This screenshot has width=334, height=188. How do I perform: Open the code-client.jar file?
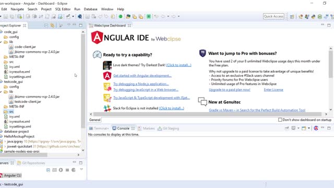point(25,46)
